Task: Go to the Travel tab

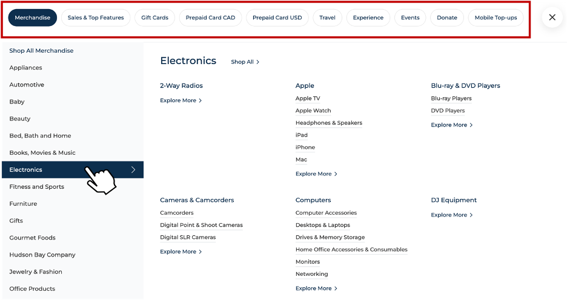Action: click(x=327, y=18)
